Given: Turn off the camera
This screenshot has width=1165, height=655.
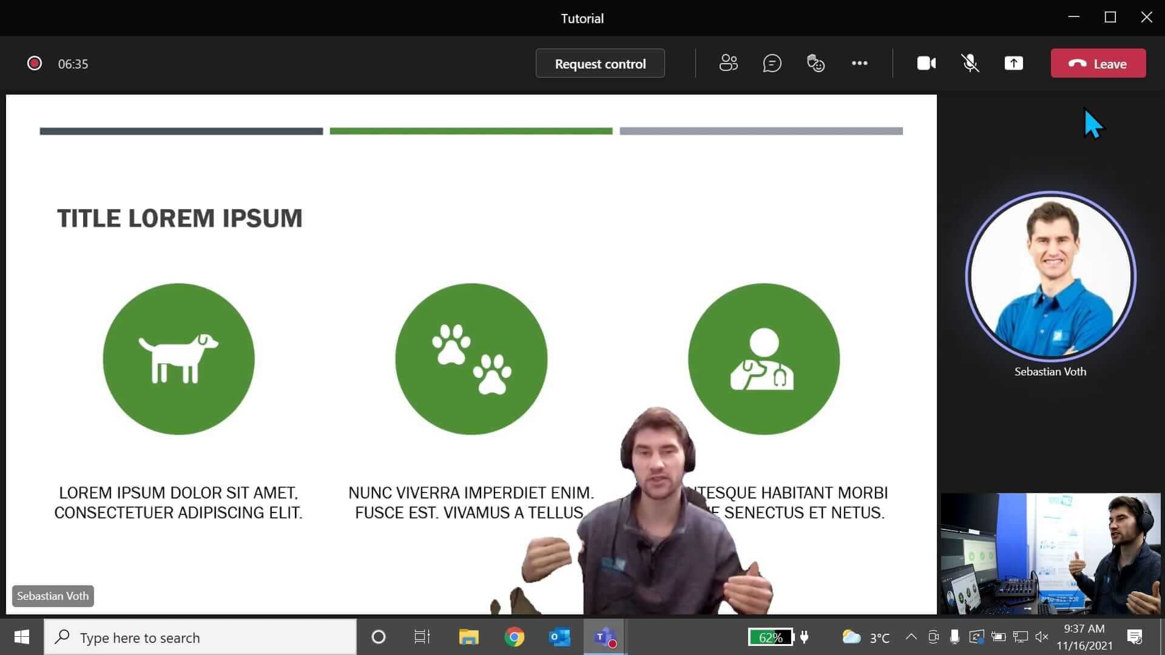Looking at the screenshot, I should coord(926,63).
